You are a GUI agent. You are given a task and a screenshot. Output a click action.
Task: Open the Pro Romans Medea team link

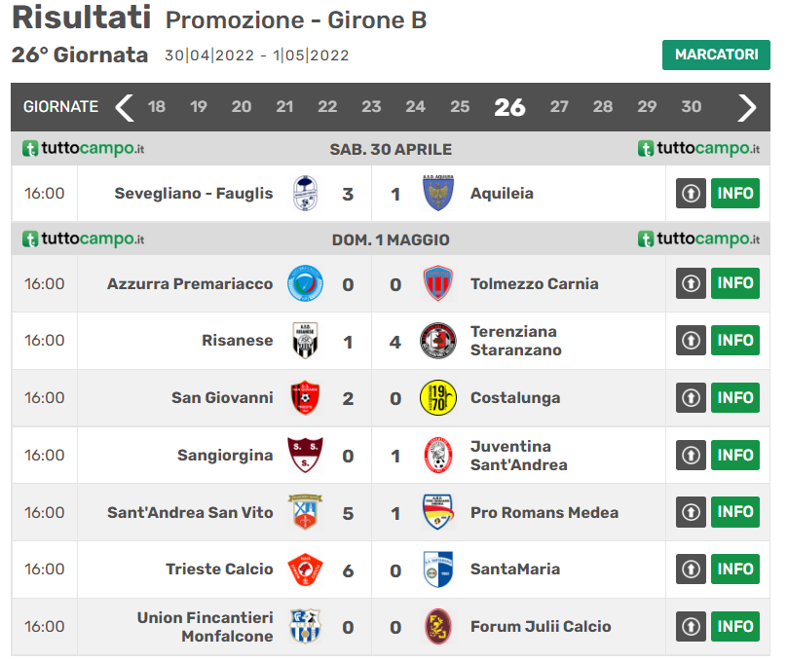point(544,512)
